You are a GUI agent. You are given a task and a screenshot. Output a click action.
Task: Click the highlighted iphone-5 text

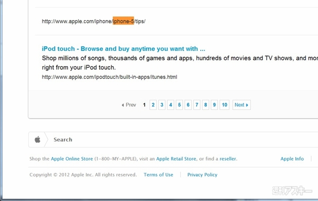[x=123, y=21]
